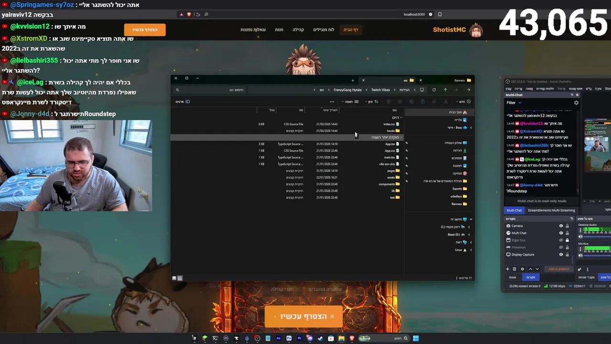Image resolution: width=611 pixels, height=344 pixels.
Task: Open the 'דף הבית' nav item on website
Action: [x=351, y=30]
